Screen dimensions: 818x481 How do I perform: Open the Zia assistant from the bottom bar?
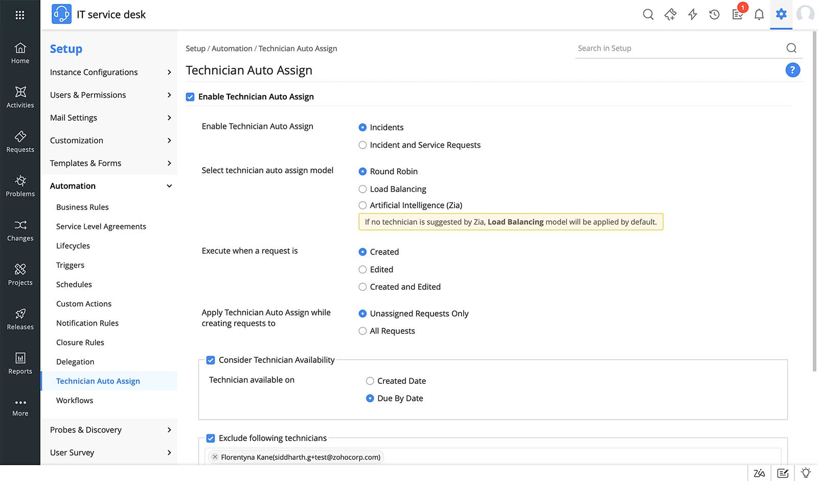[x=759, y=473]
